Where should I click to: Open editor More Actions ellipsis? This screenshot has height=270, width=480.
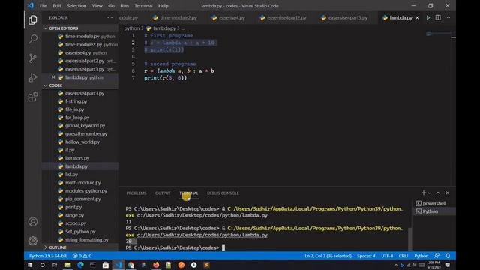(448, 18)
